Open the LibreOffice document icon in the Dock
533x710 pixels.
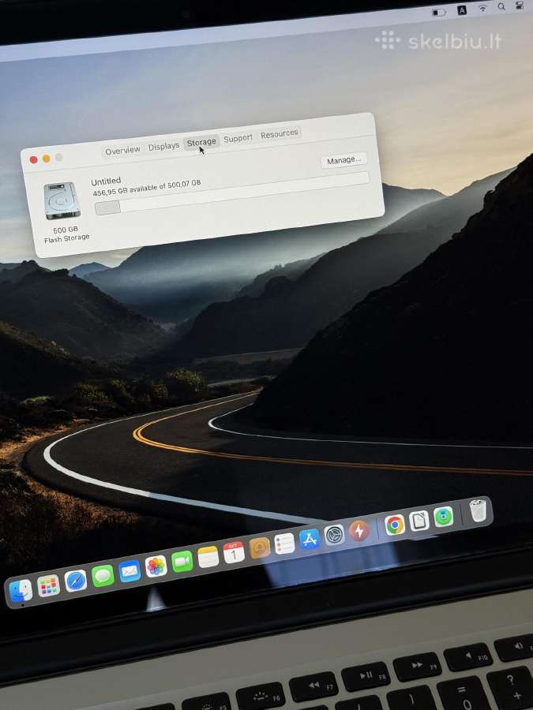419,521
